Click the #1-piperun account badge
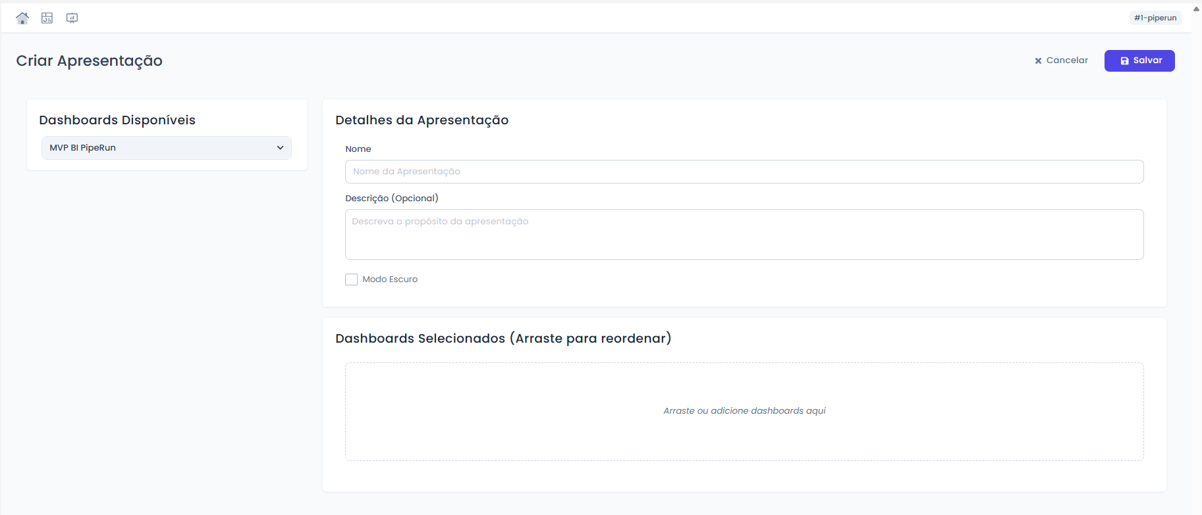This screenshot has width=1202, height=515. coord(1155,18)
